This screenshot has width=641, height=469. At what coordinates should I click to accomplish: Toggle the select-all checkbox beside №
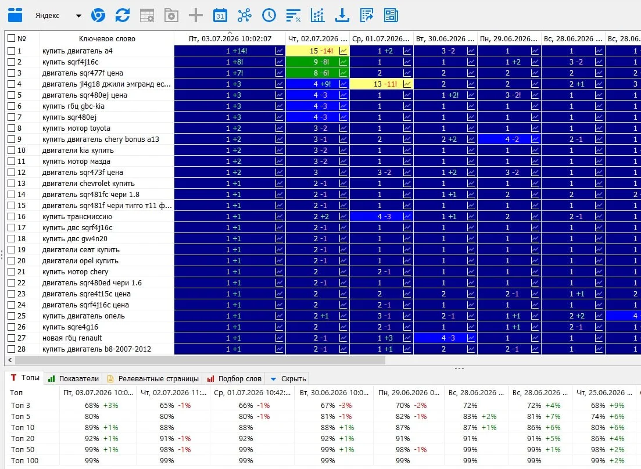pos(12,38)
